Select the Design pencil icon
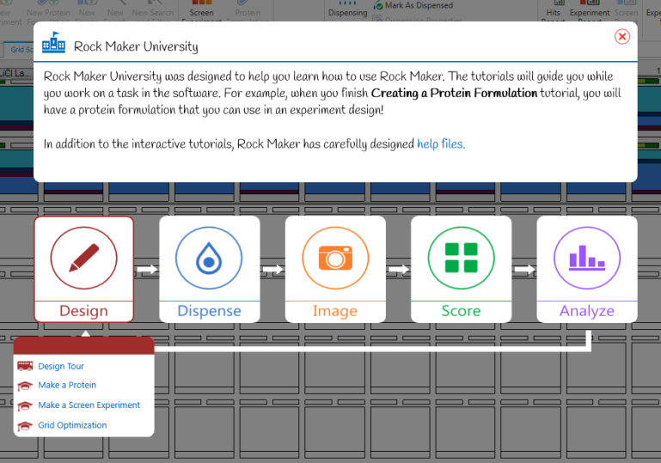This screenshot has width=661, height=463. point(84,258)
